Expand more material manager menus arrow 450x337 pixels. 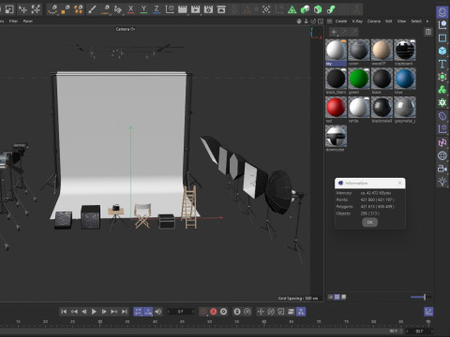point(427,22)
